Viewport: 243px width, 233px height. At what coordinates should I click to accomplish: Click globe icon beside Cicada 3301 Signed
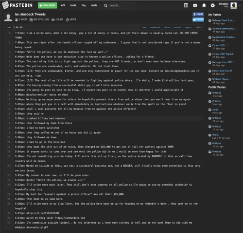point(210,54)
